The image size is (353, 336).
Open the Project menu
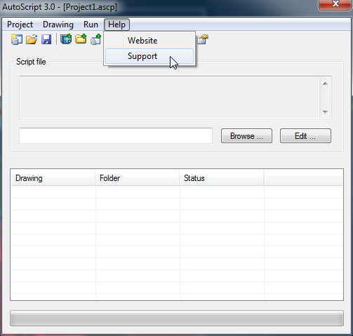point(20,25)
